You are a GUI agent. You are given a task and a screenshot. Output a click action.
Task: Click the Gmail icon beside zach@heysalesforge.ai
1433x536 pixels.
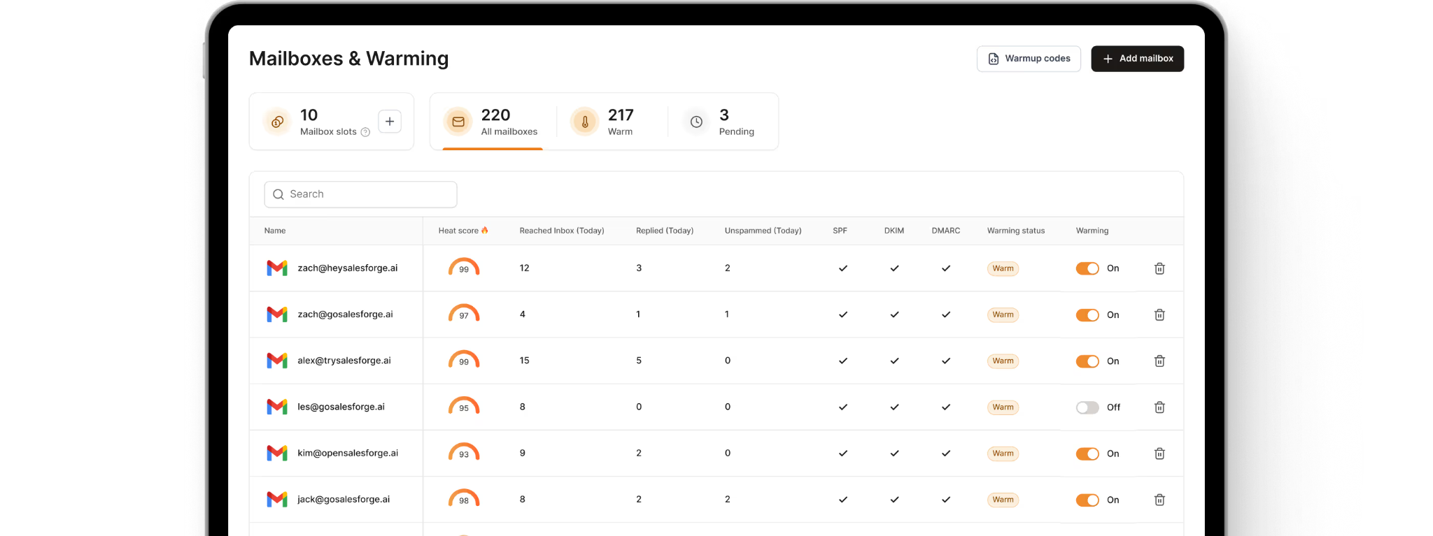pos(277,268)
